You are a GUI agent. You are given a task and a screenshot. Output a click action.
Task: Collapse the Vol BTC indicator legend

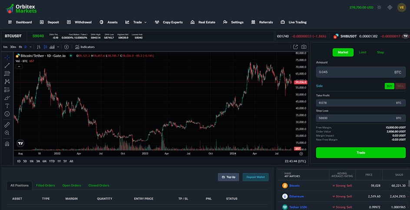coord(19,67)
